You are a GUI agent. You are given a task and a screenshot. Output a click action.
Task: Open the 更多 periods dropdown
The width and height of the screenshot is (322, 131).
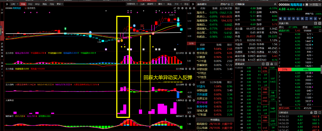click(60, 4)
